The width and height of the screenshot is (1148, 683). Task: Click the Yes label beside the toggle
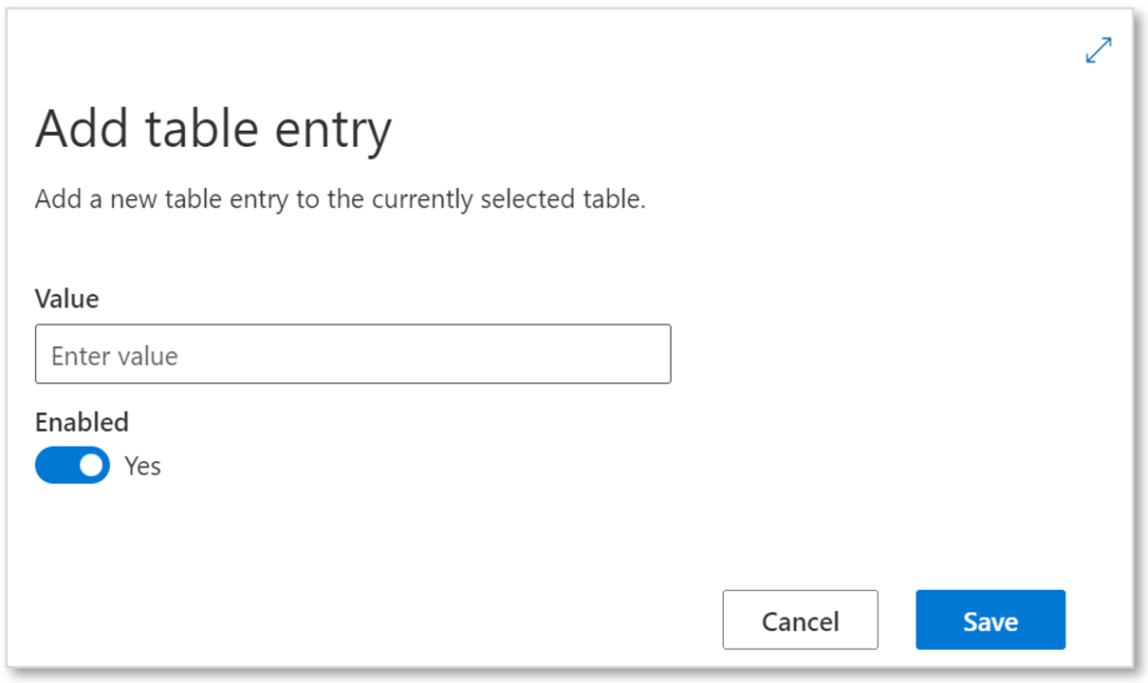142,466
